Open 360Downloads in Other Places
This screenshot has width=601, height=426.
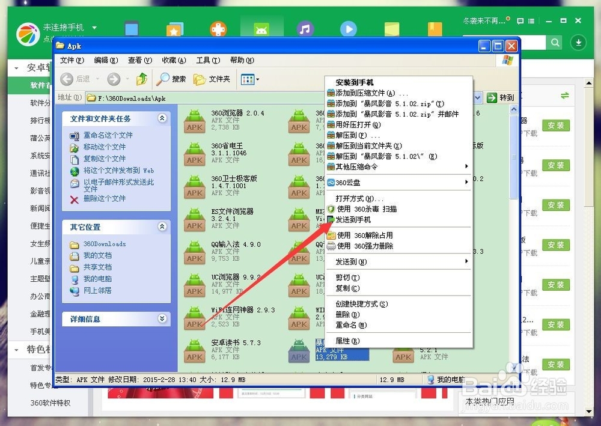105,244
